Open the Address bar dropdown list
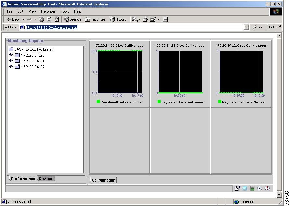The width and height of the screenshot is (290, 206). tap(246, 27)
